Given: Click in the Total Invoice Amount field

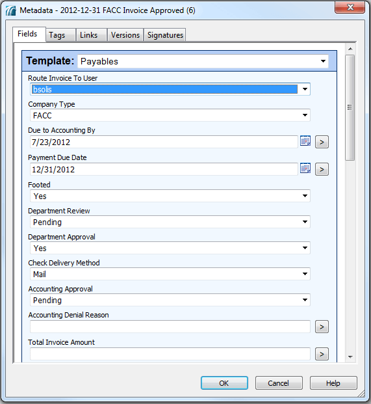Looking at the screenshot, I should coord(170,354).
